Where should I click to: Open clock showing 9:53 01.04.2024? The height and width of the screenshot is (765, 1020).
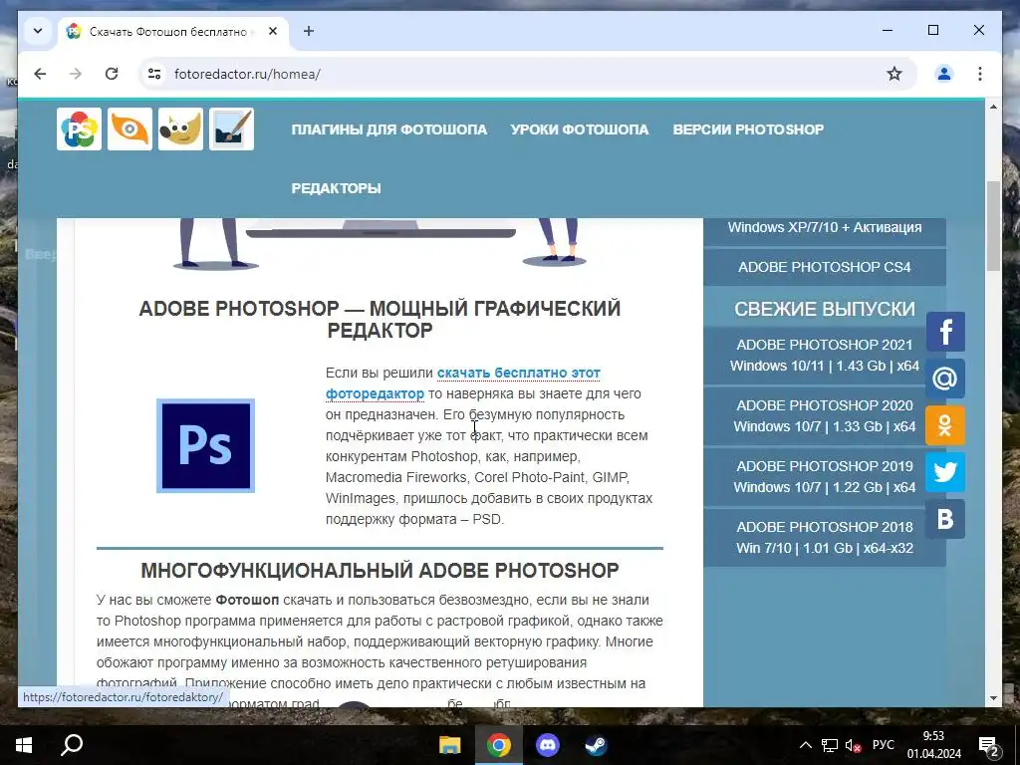934,745
